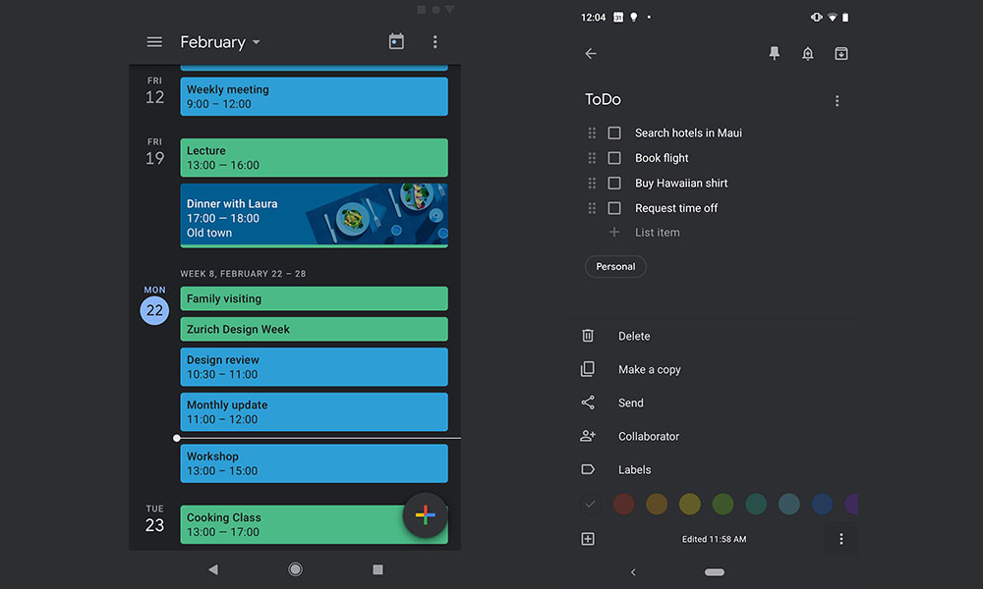This screenshot has height=589, width=983.
Task: Archive the ToDo note
Action: coord(841,54)
